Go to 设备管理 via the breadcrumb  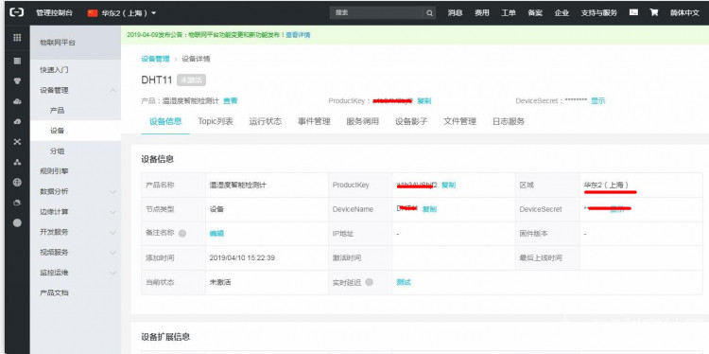point(155,59)
